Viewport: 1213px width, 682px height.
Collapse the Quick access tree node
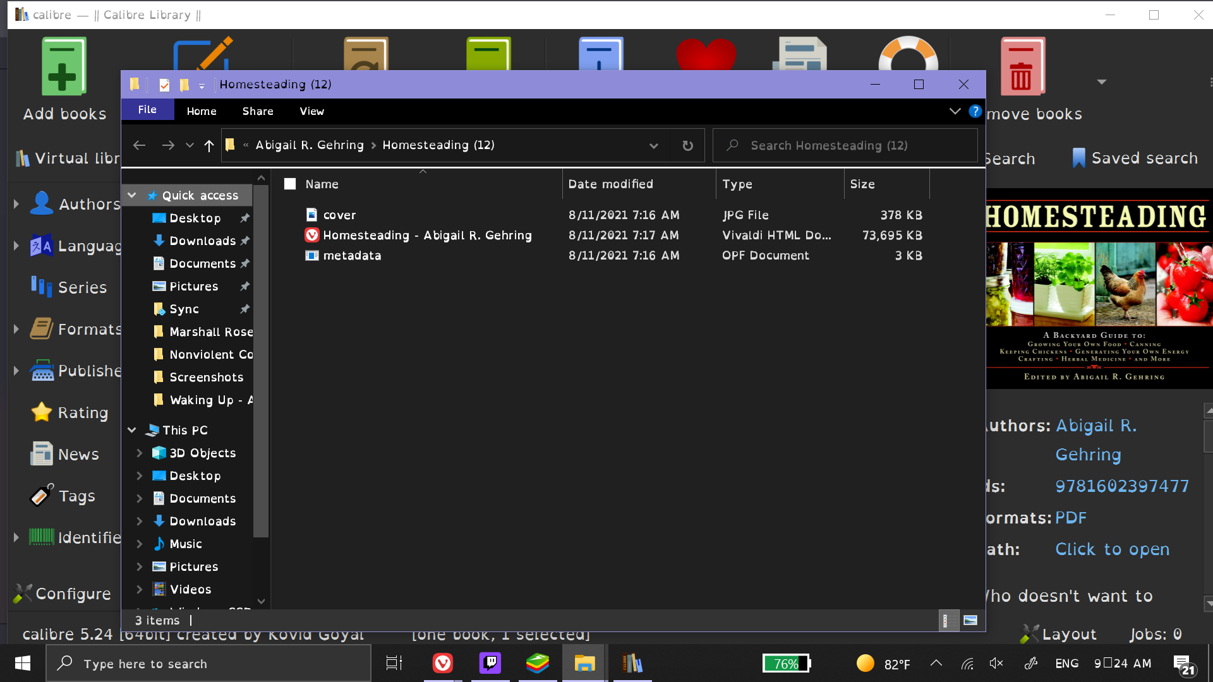[132, 195]
